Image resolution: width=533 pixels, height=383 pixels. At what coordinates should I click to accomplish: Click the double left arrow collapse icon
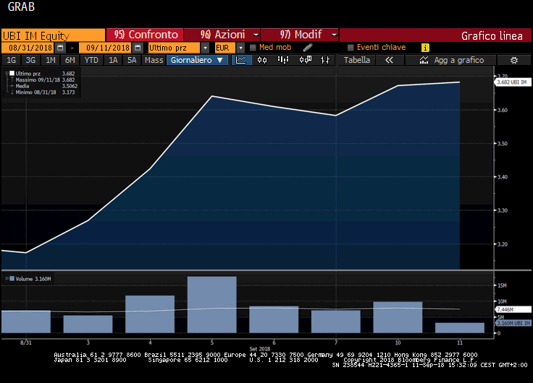(x=389, y=60)
